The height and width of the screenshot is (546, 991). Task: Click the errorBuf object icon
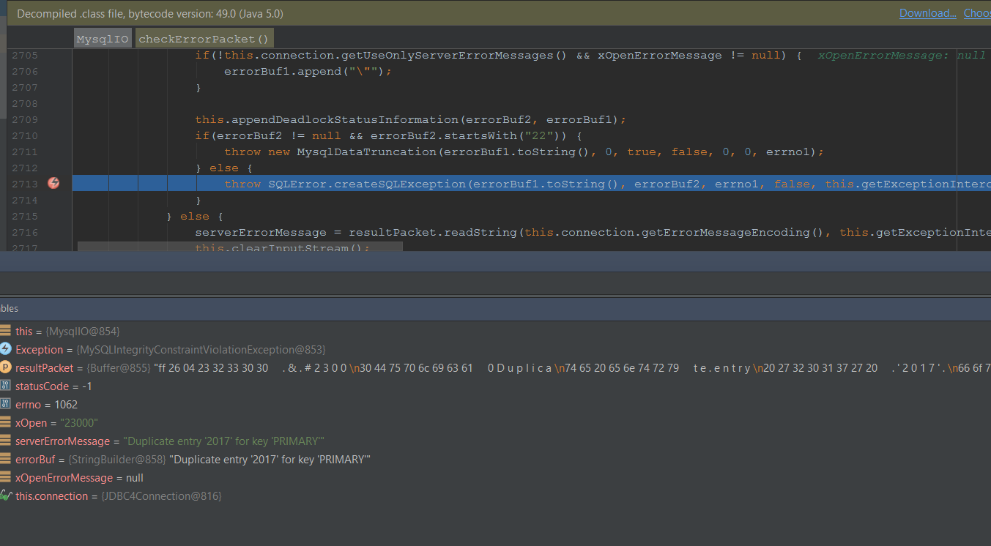click(6, 460)
